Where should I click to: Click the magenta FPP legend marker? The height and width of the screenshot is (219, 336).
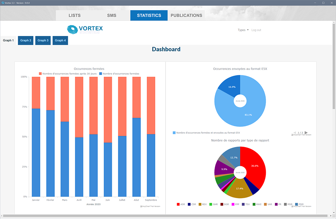(x=233, y=204)
